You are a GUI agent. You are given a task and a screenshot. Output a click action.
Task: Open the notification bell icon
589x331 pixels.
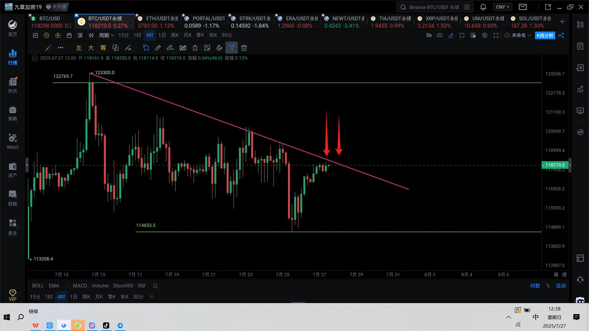click(x=483, y=7)
